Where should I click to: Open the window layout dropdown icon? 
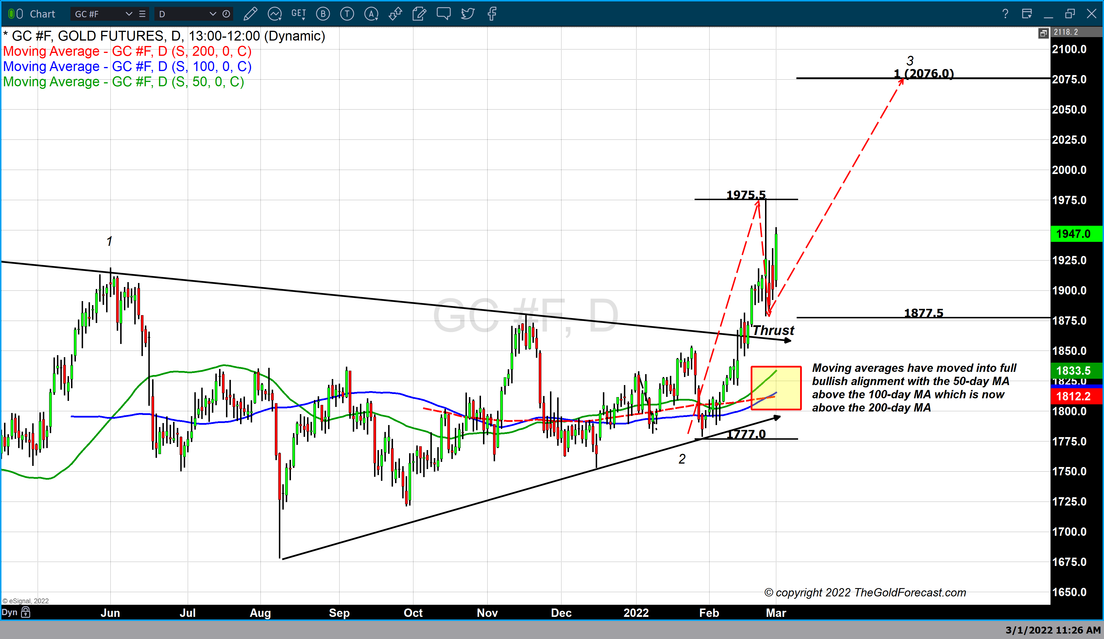coord(1027,14)
